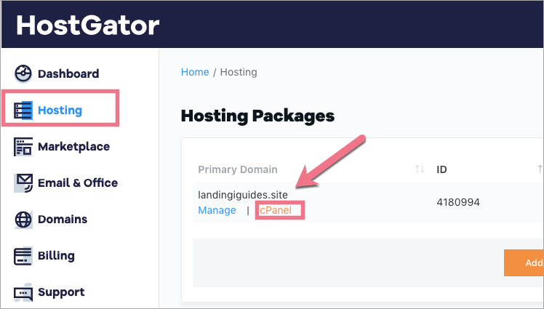Navigate to Billing label in sidebar

pos(56,256)
